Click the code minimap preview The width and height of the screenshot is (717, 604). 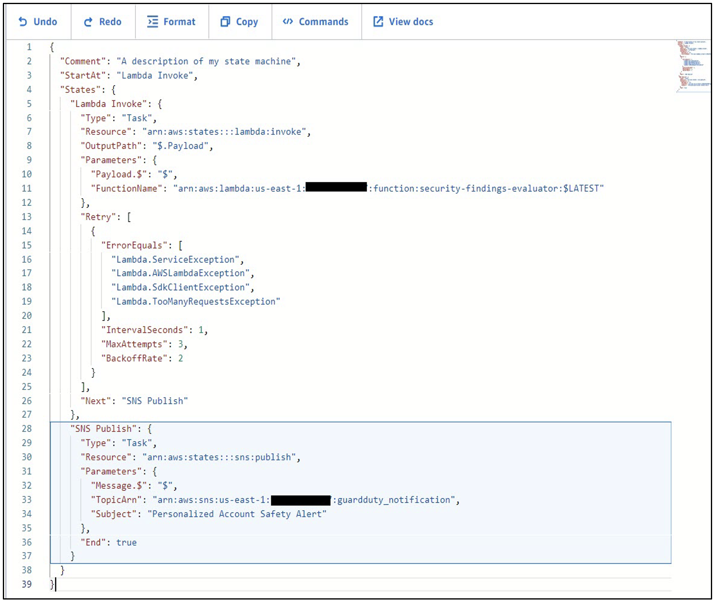pos(693,66)
